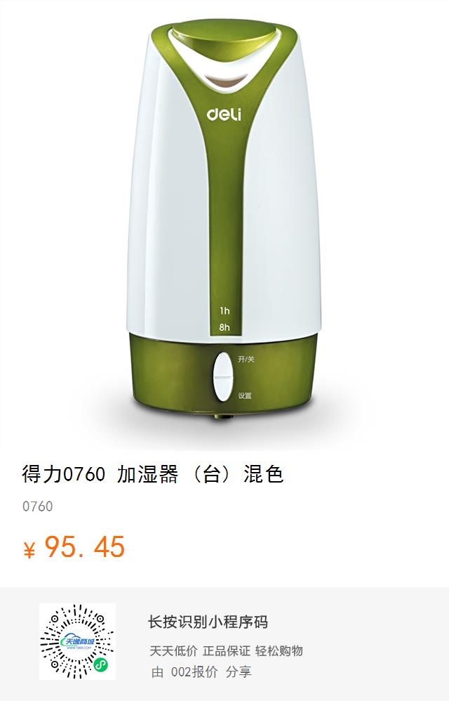Click the 设置 label beside the switch
This screenshot has width=449, height=701.
(245, 395)
